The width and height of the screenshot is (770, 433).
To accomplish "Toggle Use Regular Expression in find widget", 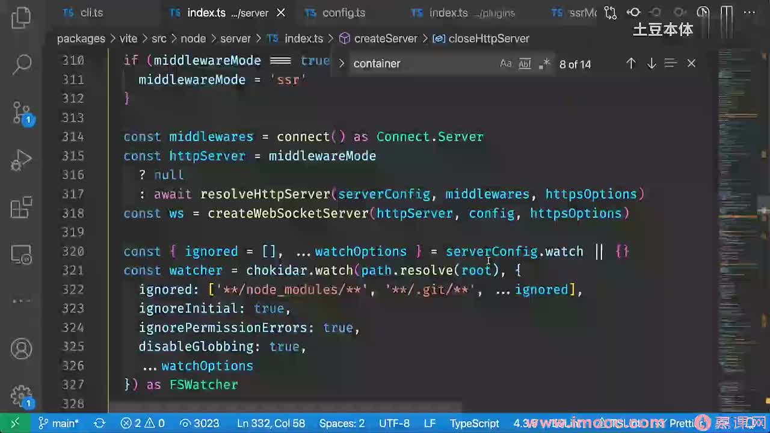I will coord(544,63).
